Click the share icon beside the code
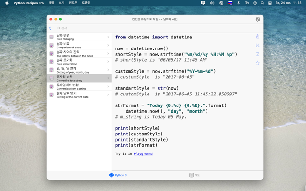This screenshot has height=191, width=306. pos(257,37)
